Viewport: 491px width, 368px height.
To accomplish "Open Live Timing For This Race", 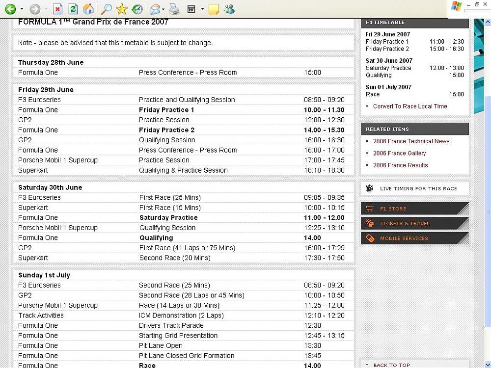I will point(418,188).
